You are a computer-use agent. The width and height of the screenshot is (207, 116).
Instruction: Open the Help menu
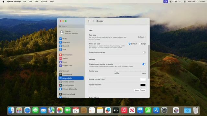coord(52,2)
